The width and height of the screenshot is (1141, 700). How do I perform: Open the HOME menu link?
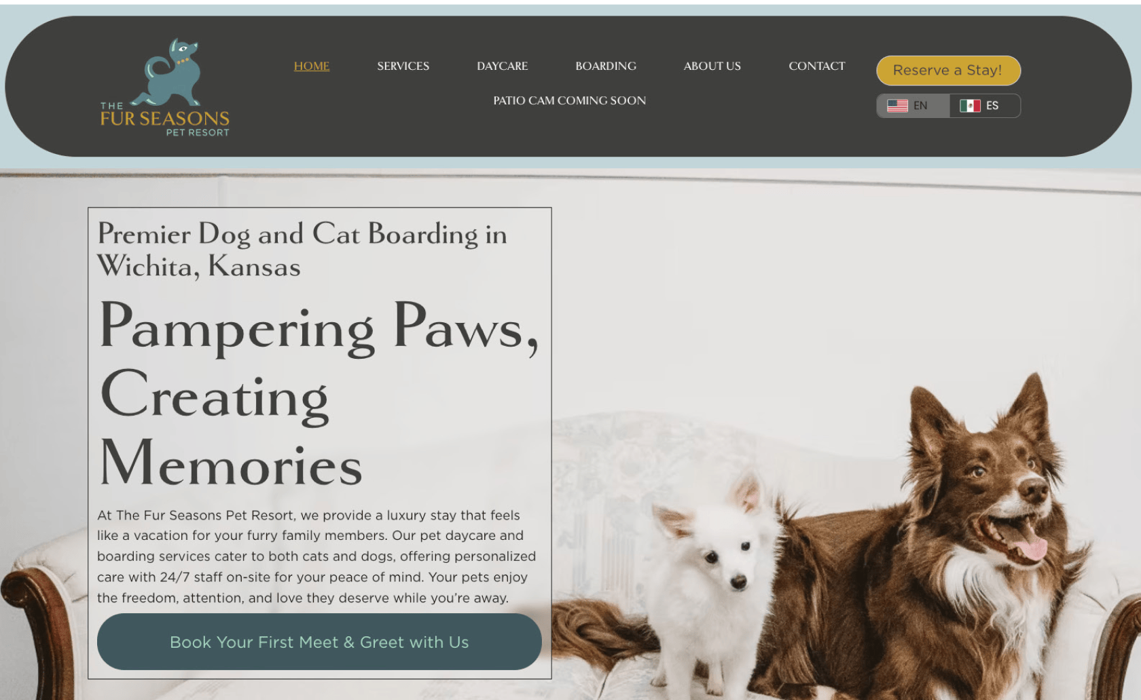[x=312, y=66]
